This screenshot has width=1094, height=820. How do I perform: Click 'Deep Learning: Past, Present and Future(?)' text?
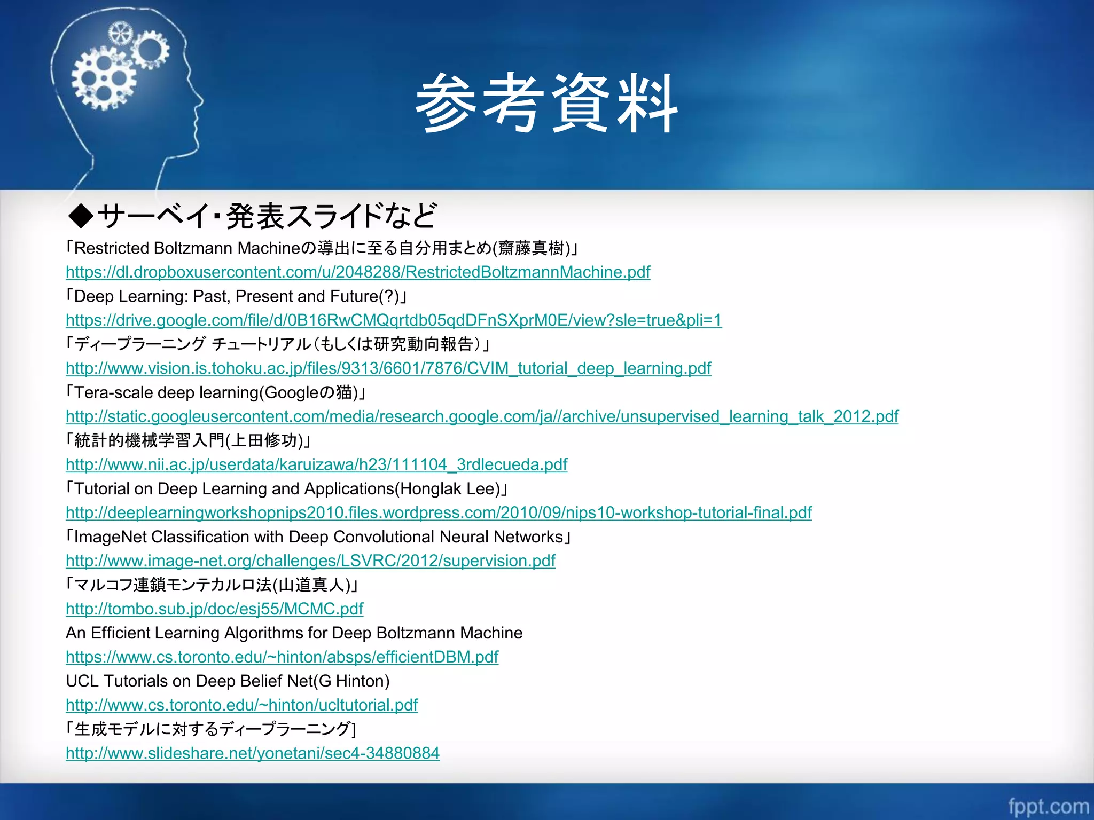pos(236,296)
